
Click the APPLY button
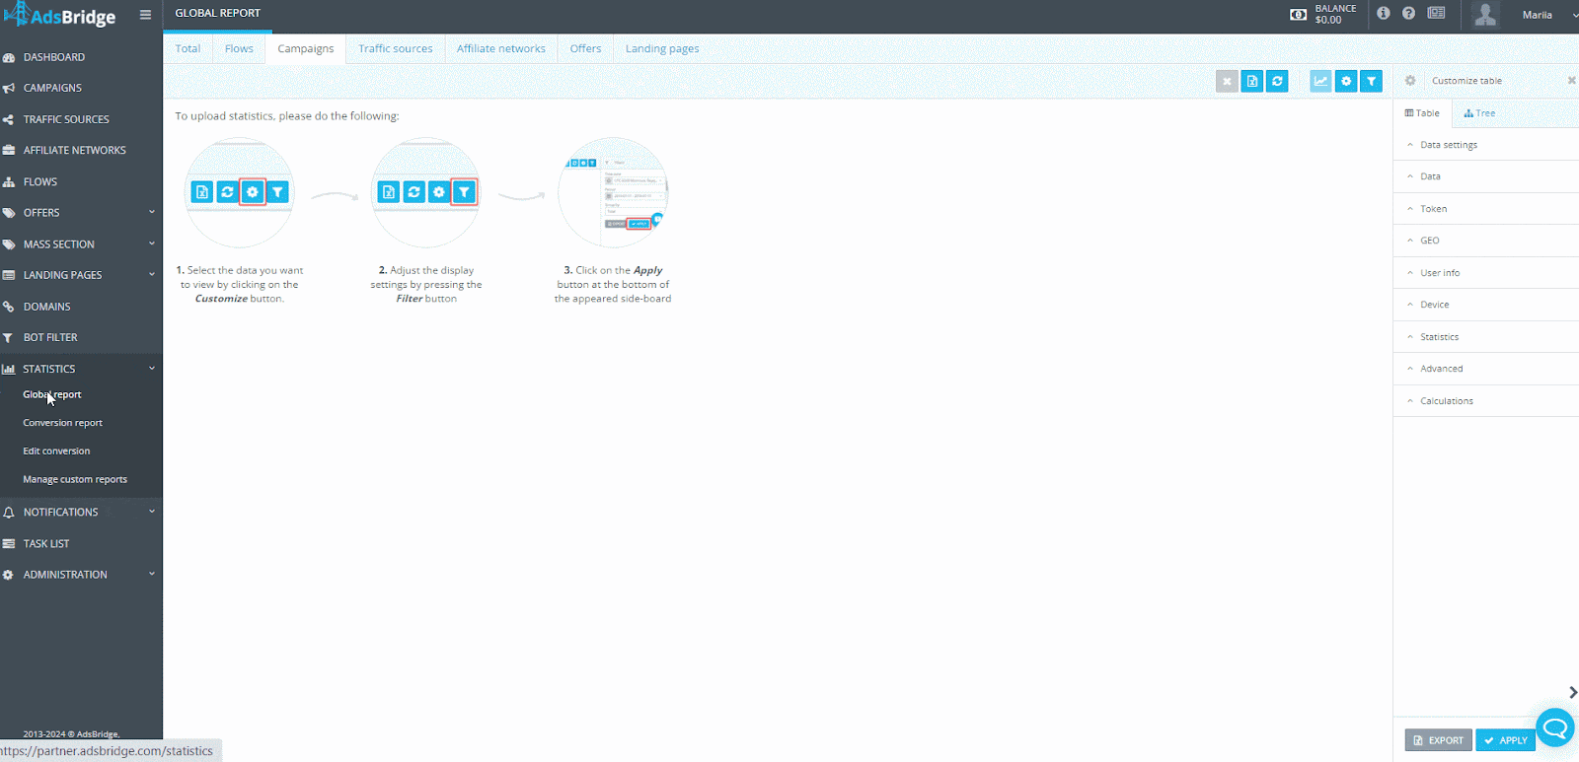1506,740
